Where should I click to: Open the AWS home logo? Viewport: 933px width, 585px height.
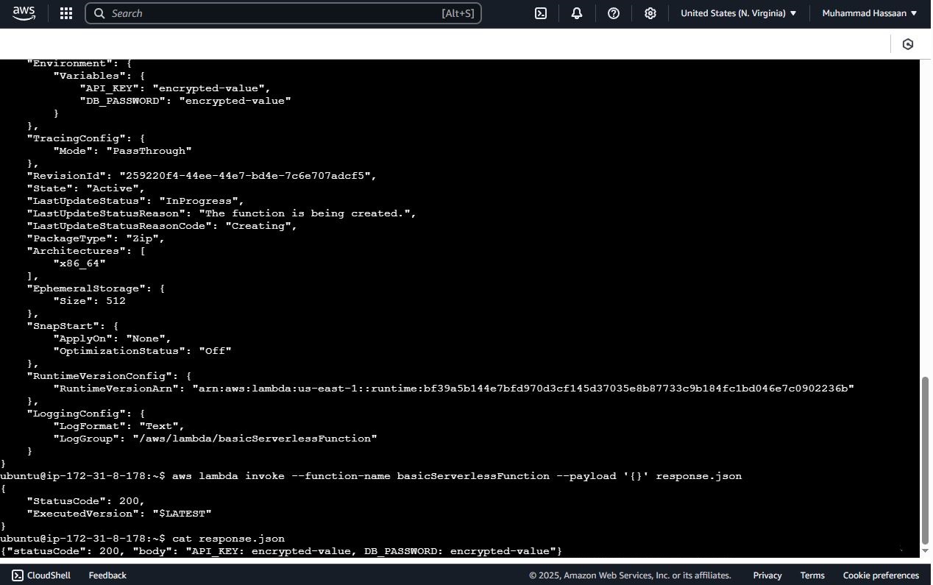(x=24, y=13)
